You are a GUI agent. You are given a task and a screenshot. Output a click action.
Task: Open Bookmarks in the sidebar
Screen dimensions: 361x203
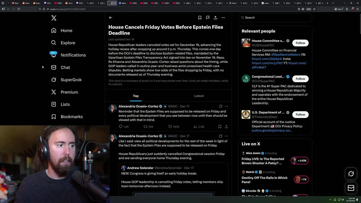pyautogui.click(x=67, y=117)
